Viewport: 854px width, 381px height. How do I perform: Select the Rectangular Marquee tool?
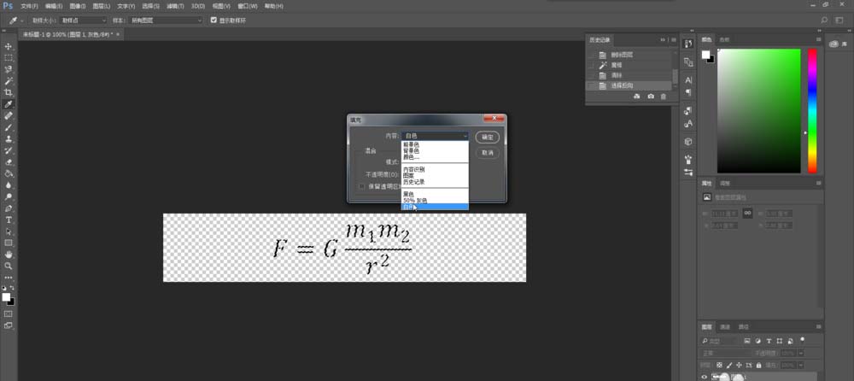pyautogui.click(x=9, y=58)
